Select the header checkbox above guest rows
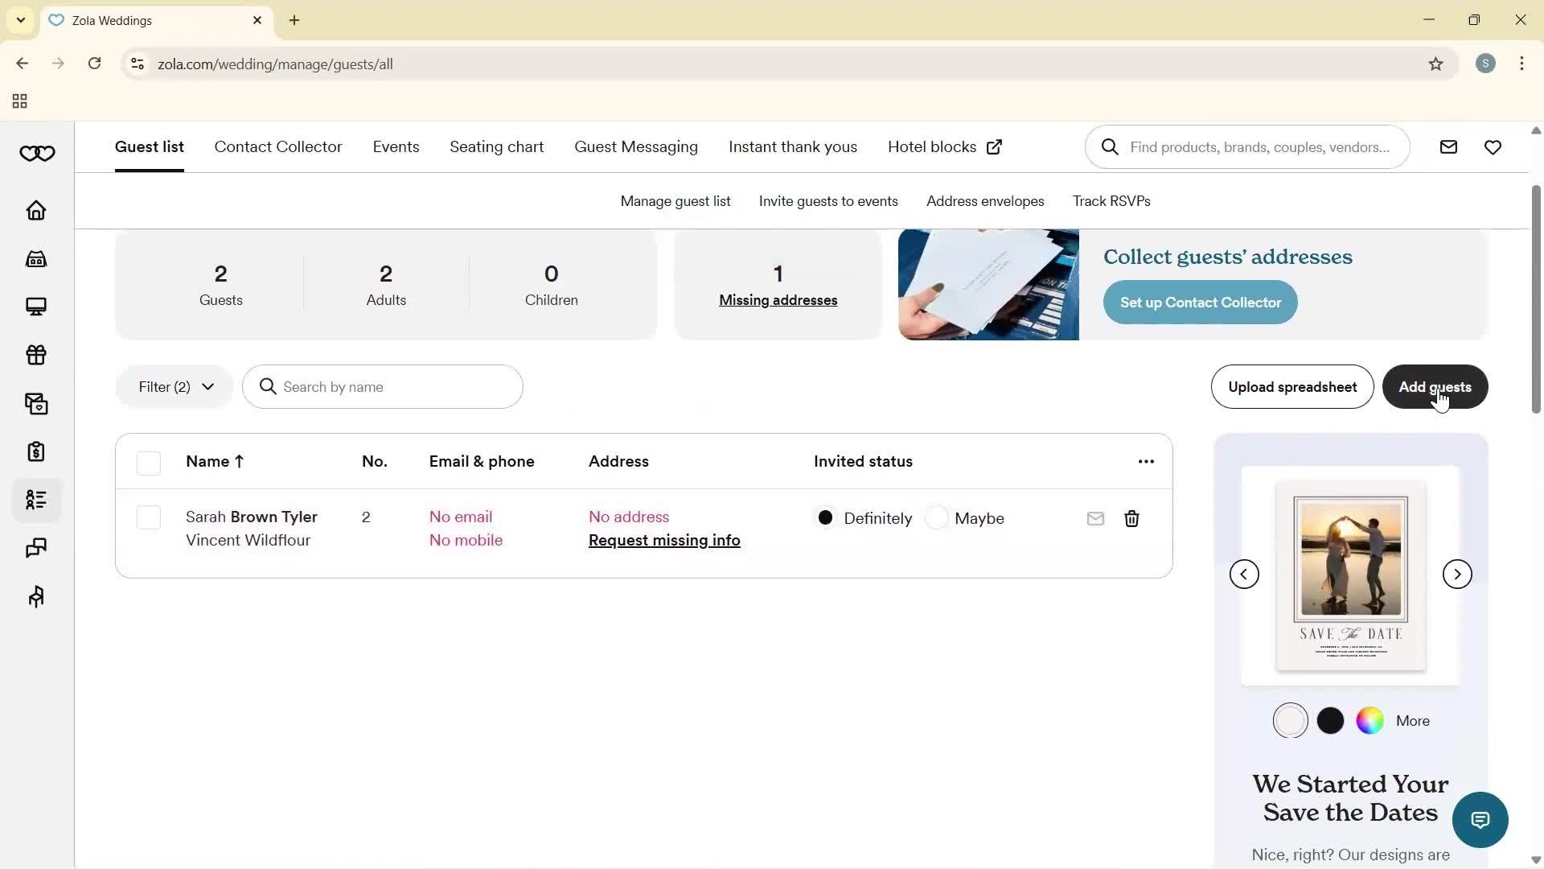1544x869 pixels. (x=149, y=463)
